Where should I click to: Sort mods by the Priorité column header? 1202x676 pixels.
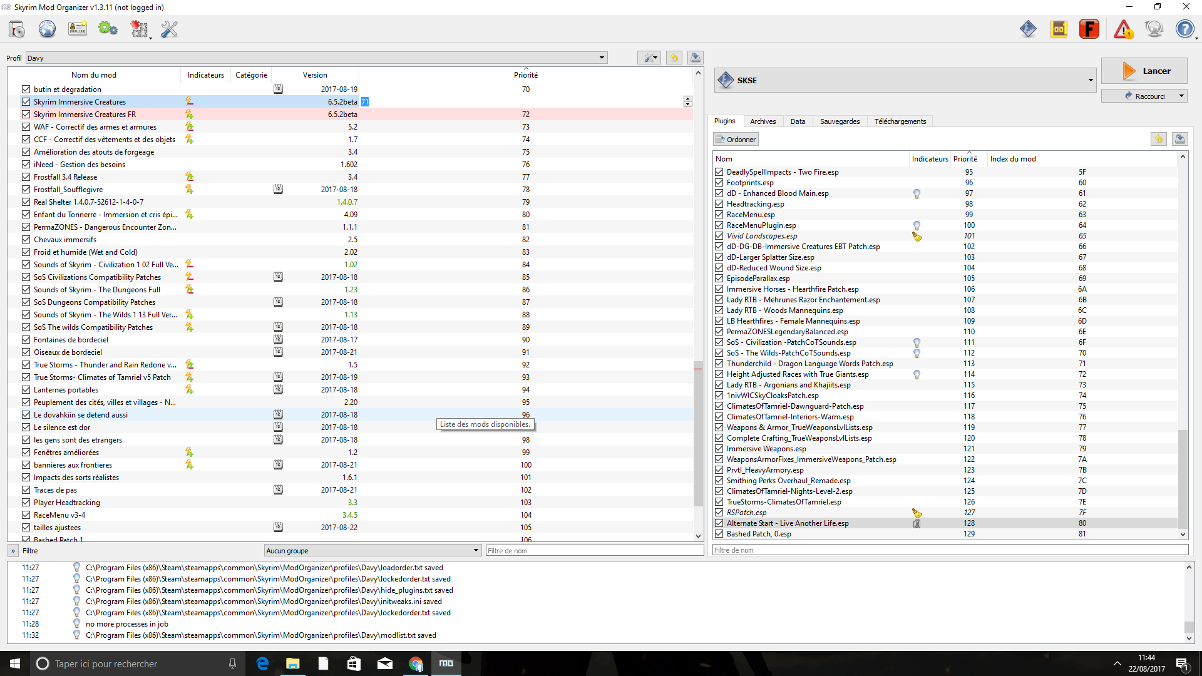[x=526, y=74]
